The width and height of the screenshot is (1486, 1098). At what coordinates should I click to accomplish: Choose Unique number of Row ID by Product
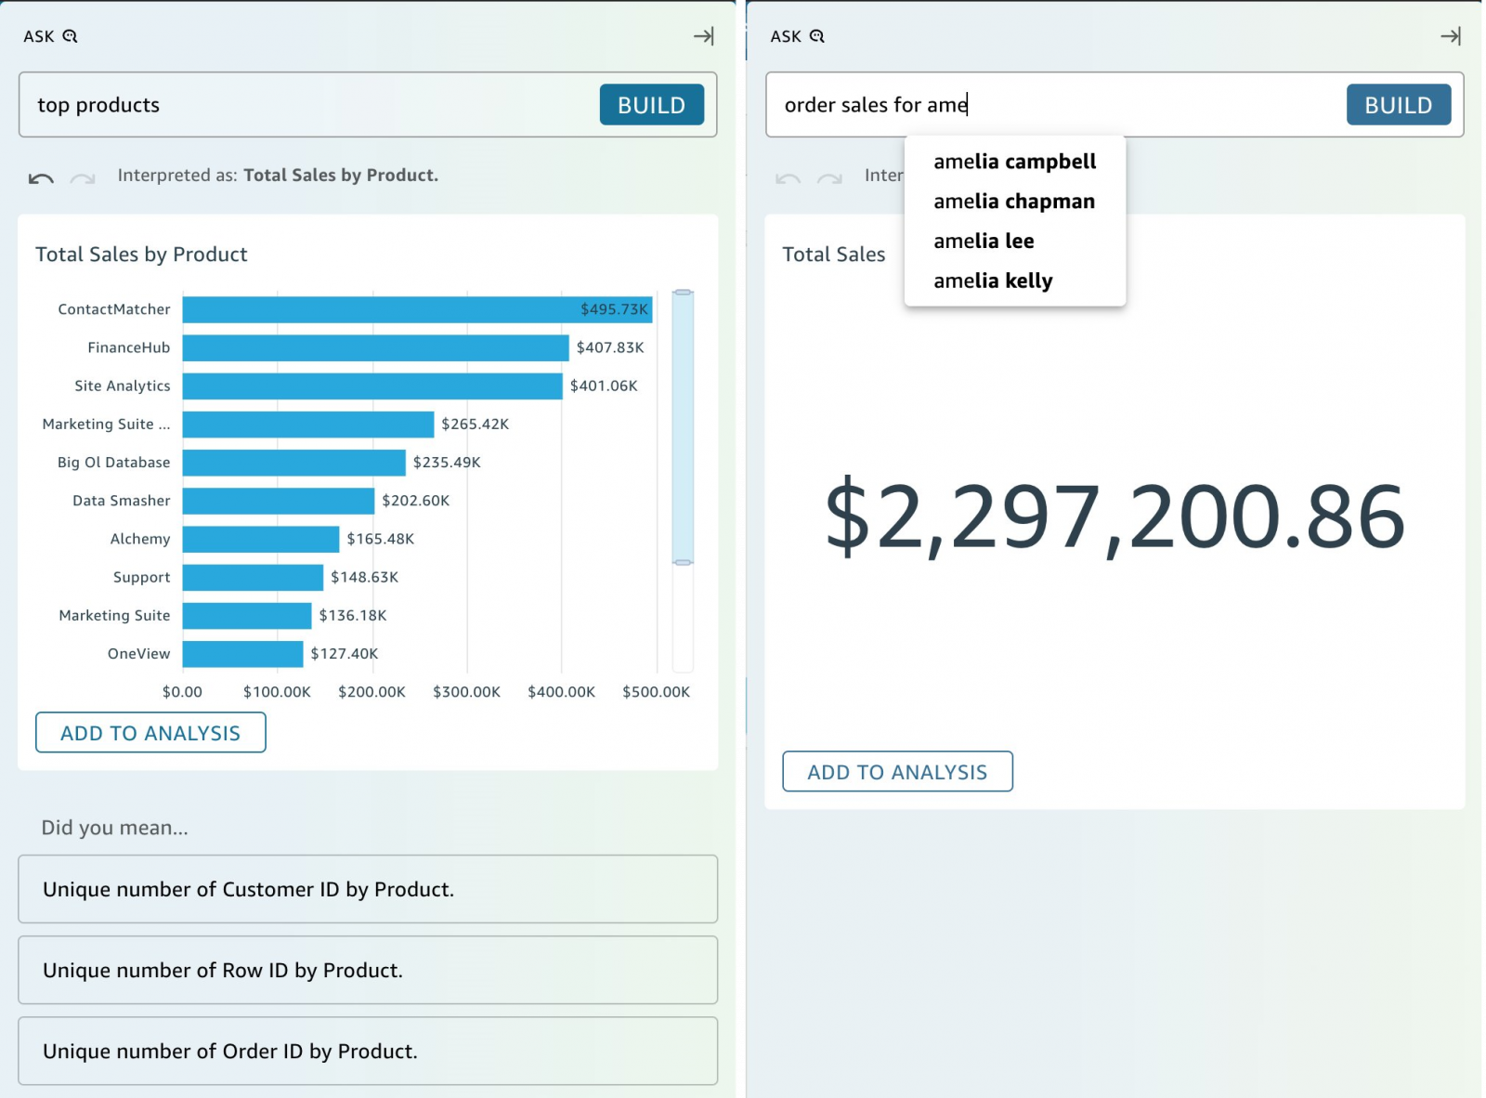tap(368, 970)
